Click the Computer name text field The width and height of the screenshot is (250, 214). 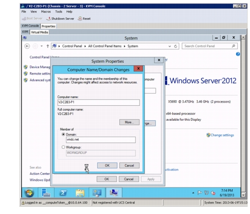pos(98,103)
